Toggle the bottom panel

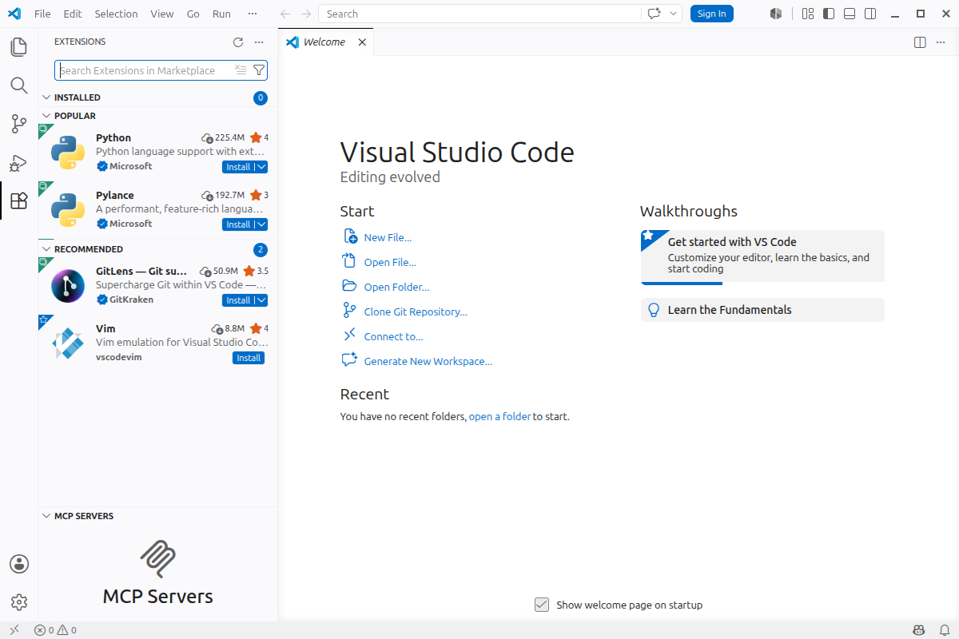850,14
